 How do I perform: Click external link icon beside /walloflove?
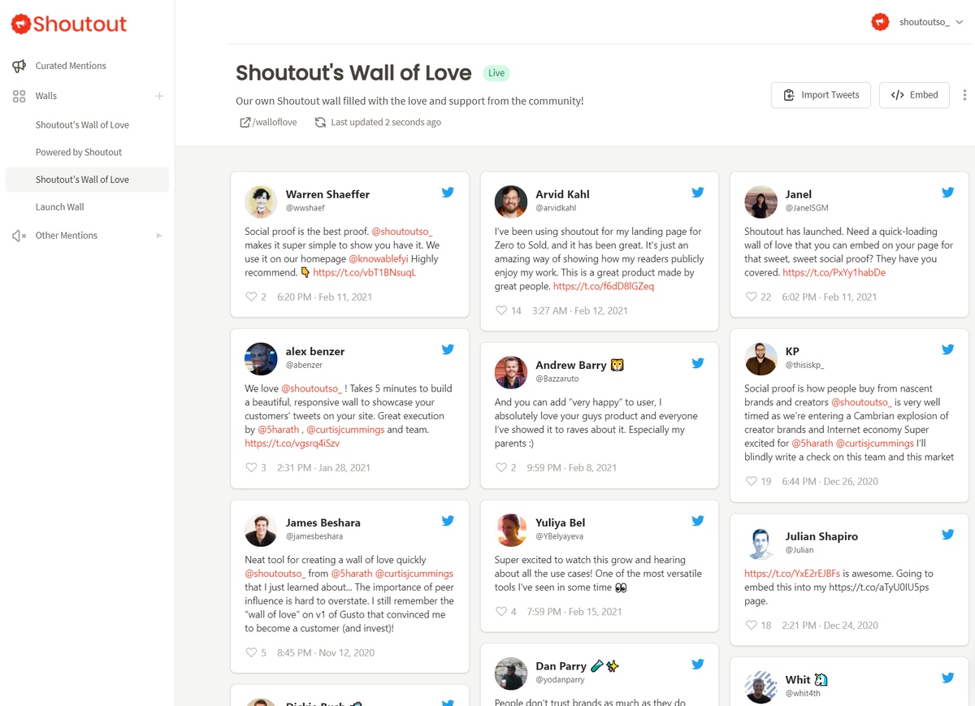[x=245, y=123]
